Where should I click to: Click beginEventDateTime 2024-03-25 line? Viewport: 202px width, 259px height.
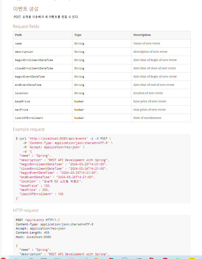point(59,173)
